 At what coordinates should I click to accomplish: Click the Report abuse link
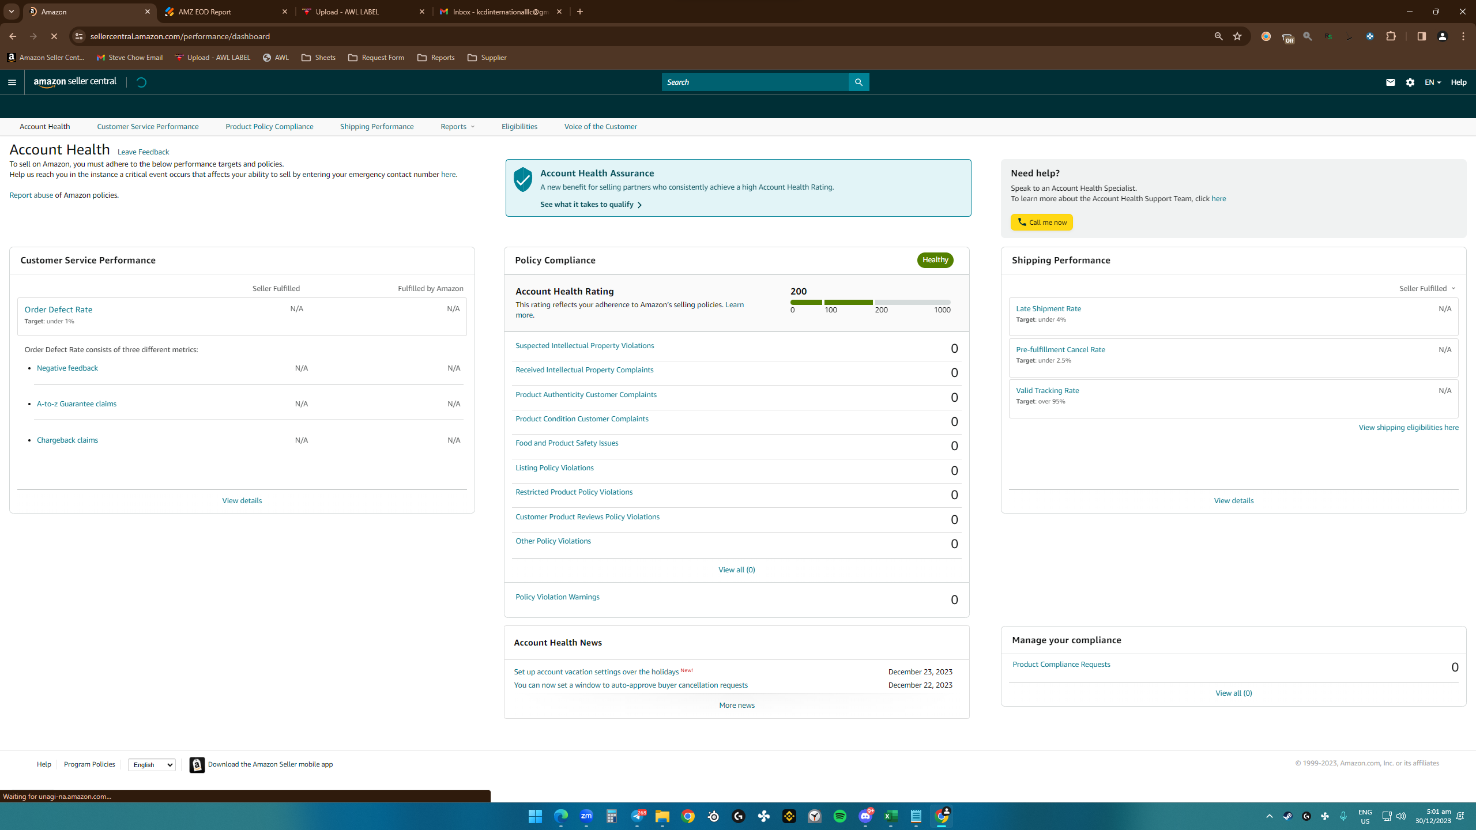(31, 195)
